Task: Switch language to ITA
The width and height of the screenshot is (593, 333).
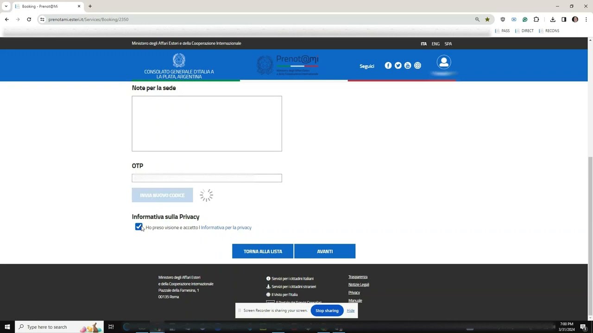Action: (x=423, y=44)
